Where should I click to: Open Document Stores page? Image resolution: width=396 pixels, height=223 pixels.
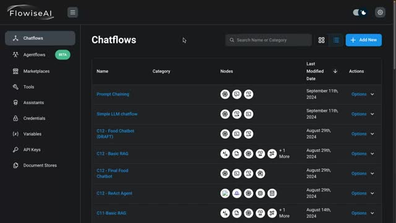tap(40, 165)
